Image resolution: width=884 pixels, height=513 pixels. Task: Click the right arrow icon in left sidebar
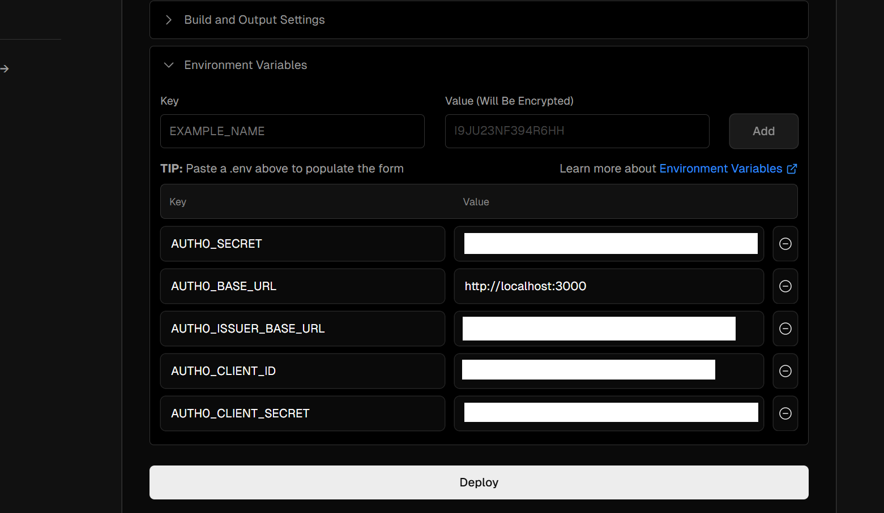tap(5, 68)
